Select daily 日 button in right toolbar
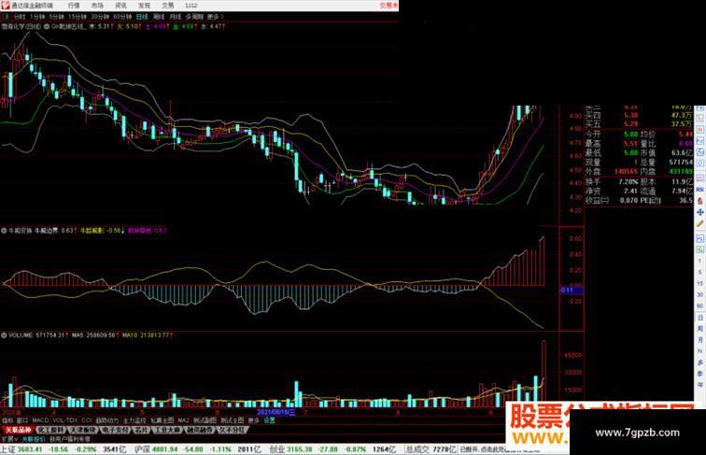Viewport: 706px width, 455px height. [700, 318]
